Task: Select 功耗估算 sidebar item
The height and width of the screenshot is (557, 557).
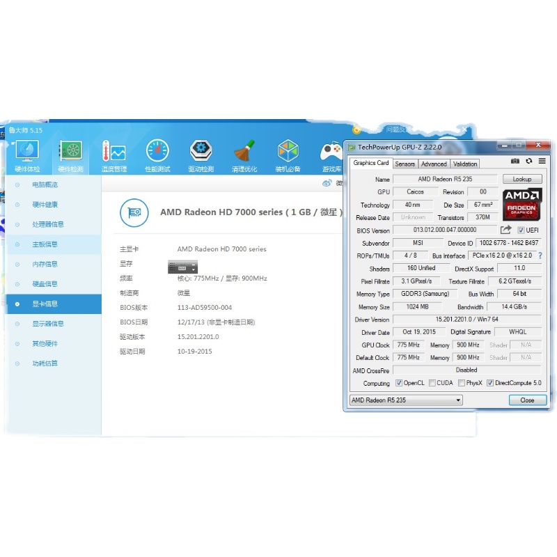Action: point(54,363)
